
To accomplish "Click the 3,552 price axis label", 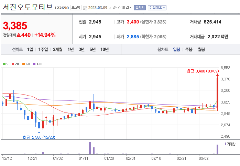I will pos(226,68).
